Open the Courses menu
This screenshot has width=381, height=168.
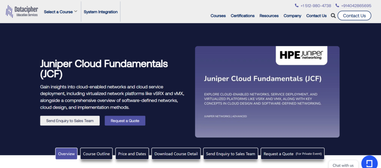218,16
